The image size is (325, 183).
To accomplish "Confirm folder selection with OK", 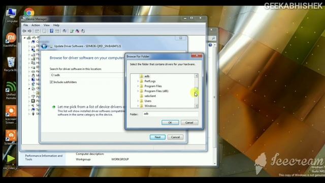I will pos(170,123).
